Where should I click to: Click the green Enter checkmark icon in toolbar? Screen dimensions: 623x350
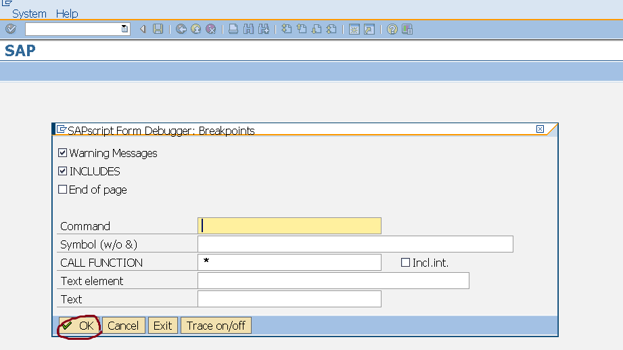(x=11, y=29)
